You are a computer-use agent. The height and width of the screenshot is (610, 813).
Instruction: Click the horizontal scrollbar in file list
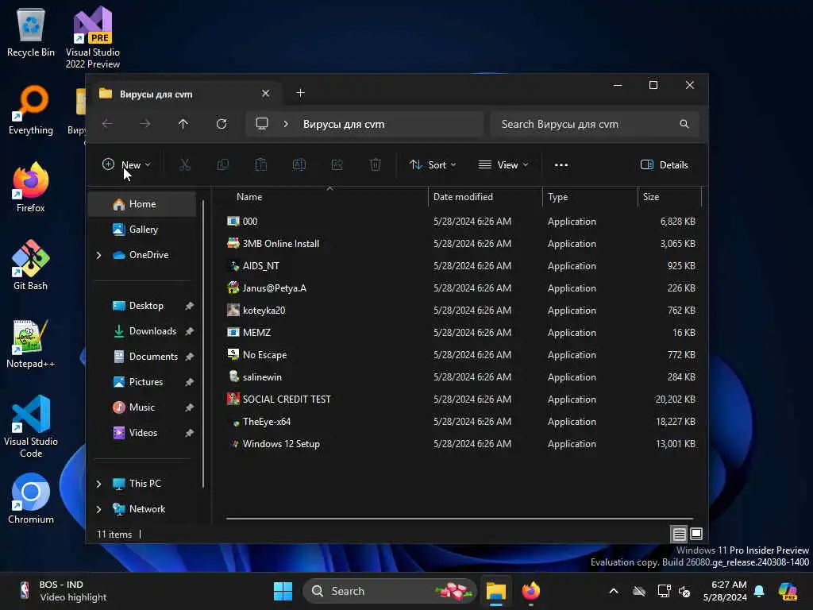click(x=460, y=518)
